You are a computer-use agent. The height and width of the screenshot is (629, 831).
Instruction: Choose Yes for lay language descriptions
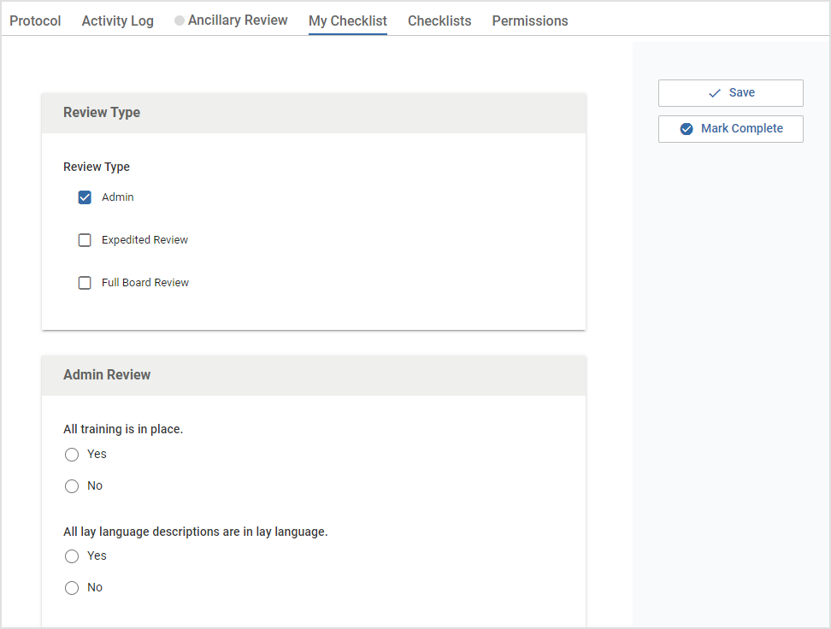click(72, 556)
